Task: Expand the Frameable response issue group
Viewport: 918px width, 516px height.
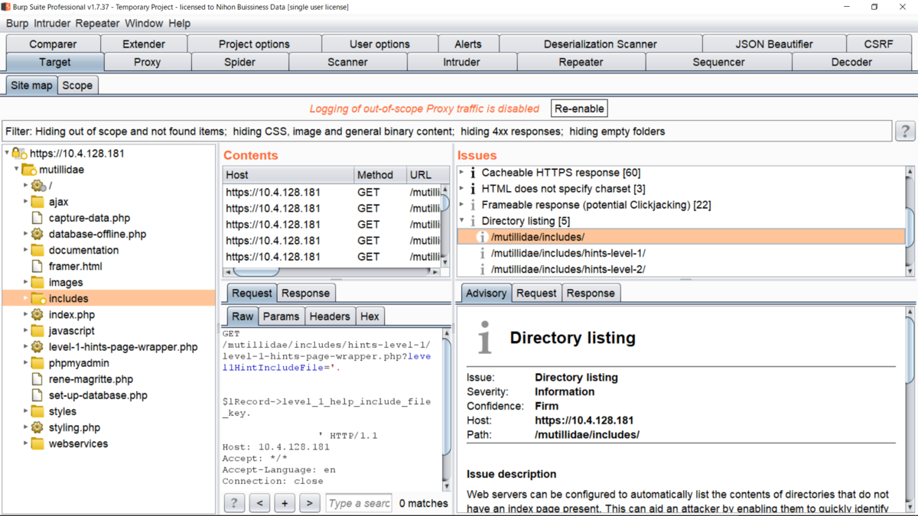Action: point(462,205)
